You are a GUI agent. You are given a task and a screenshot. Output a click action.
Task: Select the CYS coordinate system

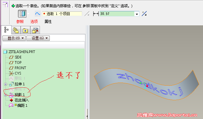coord(18,73)
